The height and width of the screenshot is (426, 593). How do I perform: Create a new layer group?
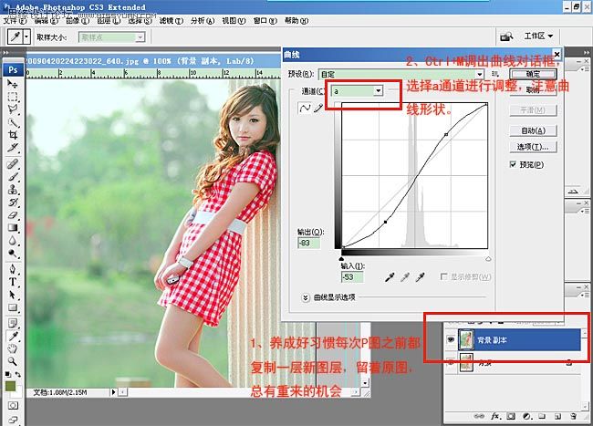(542, 416)
